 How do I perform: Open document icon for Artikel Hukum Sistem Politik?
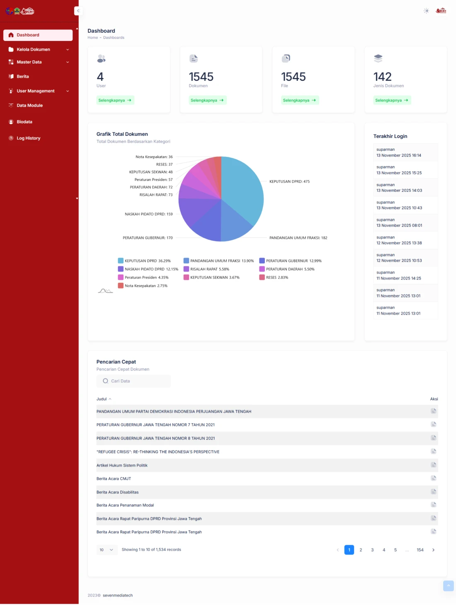click(x=433, y=465)
